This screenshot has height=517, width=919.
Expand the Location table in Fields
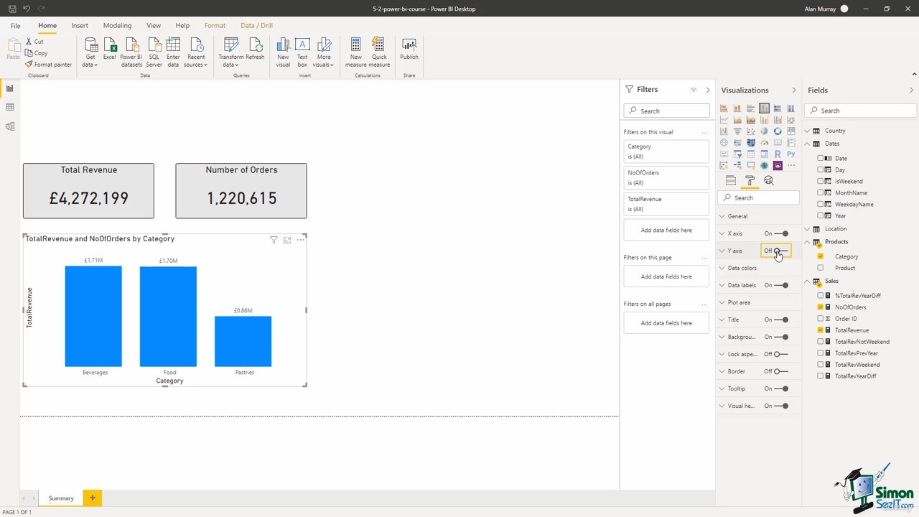807,228
